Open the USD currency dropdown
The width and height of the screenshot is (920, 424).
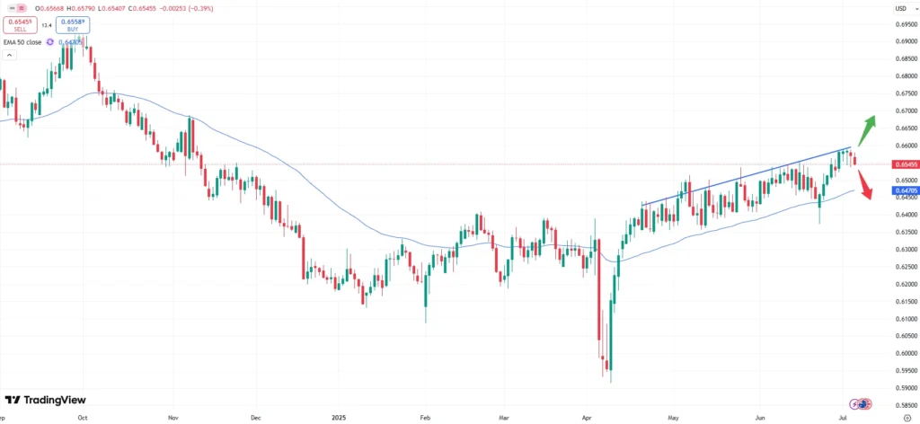pyautogui.click(x=901, y=9)
